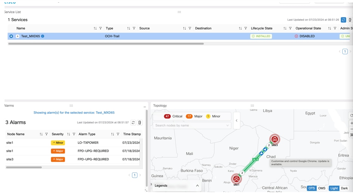Filter the Operational State column
The height and width of the screenshot is (194, 353).
coord(335,28)
